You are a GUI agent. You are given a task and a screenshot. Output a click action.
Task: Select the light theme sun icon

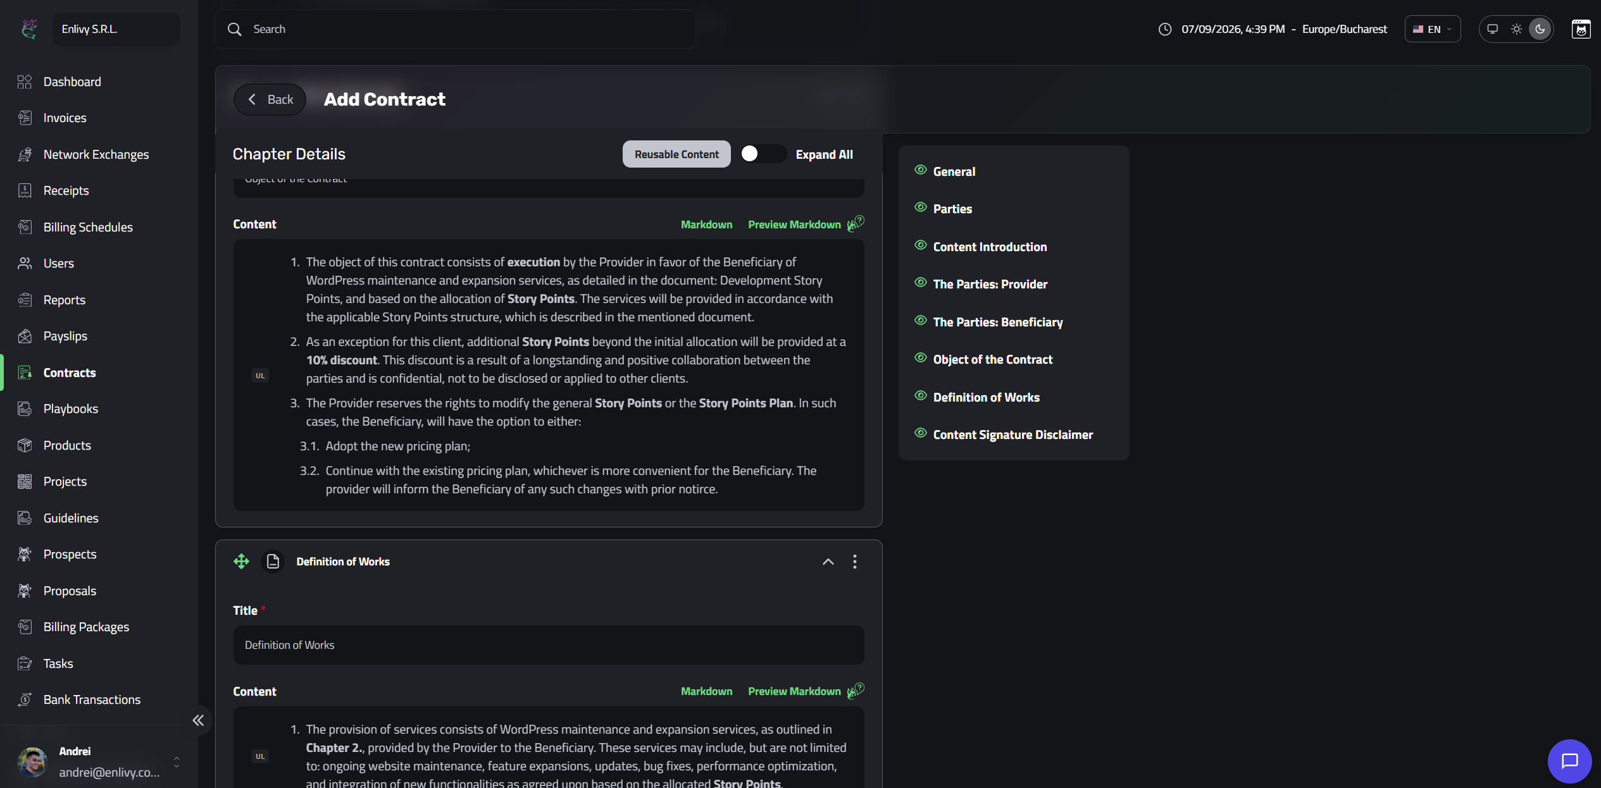pyautogui.click(x=1516, y=29)
